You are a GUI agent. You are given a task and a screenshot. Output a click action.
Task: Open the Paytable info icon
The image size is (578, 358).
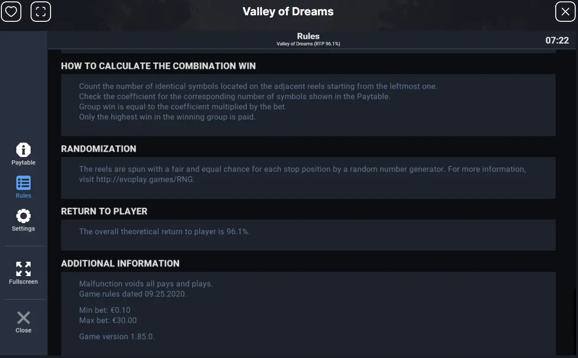pos(23,150)
